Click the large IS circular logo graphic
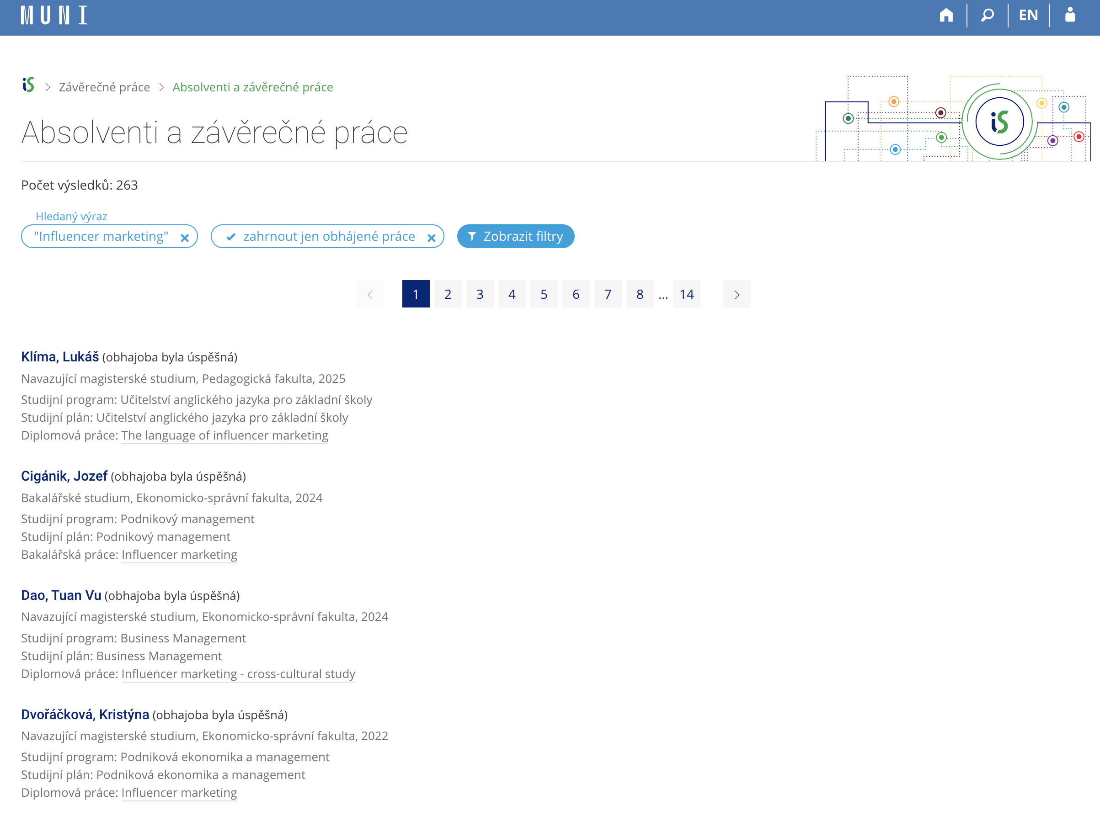The width and height of the screenshot is (1100, 816). 999,122
